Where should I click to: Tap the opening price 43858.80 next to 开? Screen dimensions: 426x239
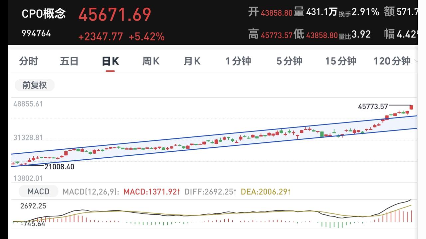(277, 13)
